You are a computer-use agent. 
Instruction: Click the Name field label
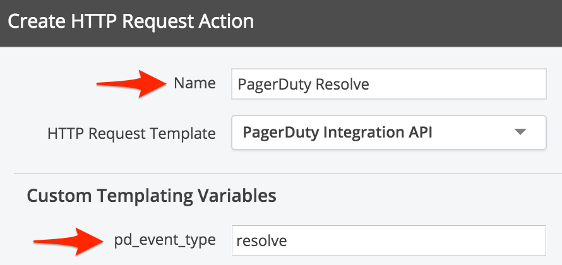pos(194,84)
